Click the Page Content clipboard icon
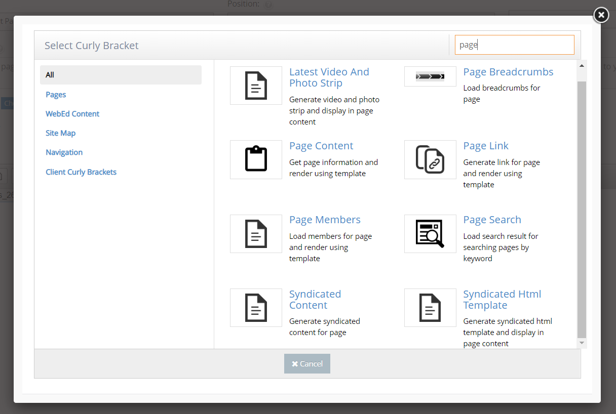The height and width of the screenshot is (414, 616). 256,159
